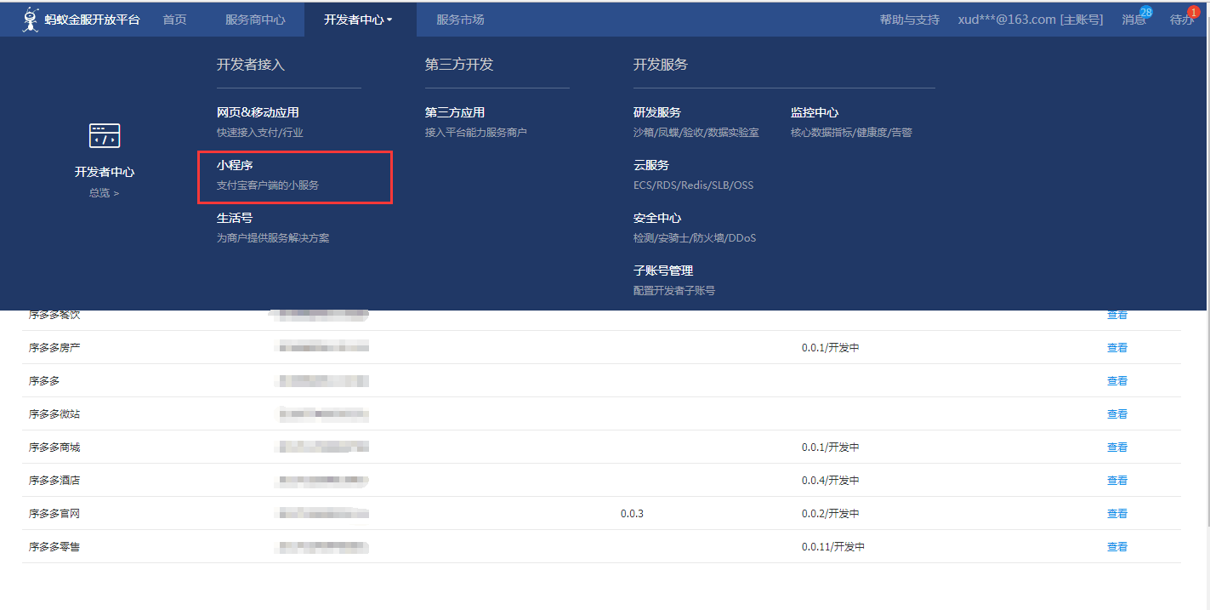Click the 0.0.4/开发中 status text

click(x=831, y=481)
